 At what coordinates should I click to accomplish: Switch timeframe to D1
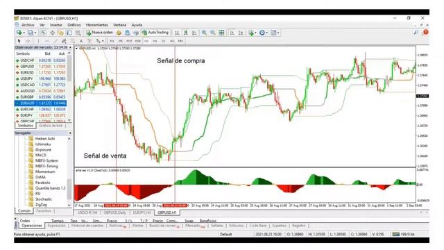pos(164,41)
